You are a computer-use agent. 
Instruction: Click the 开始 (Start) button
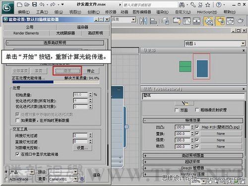click(67, 71)
